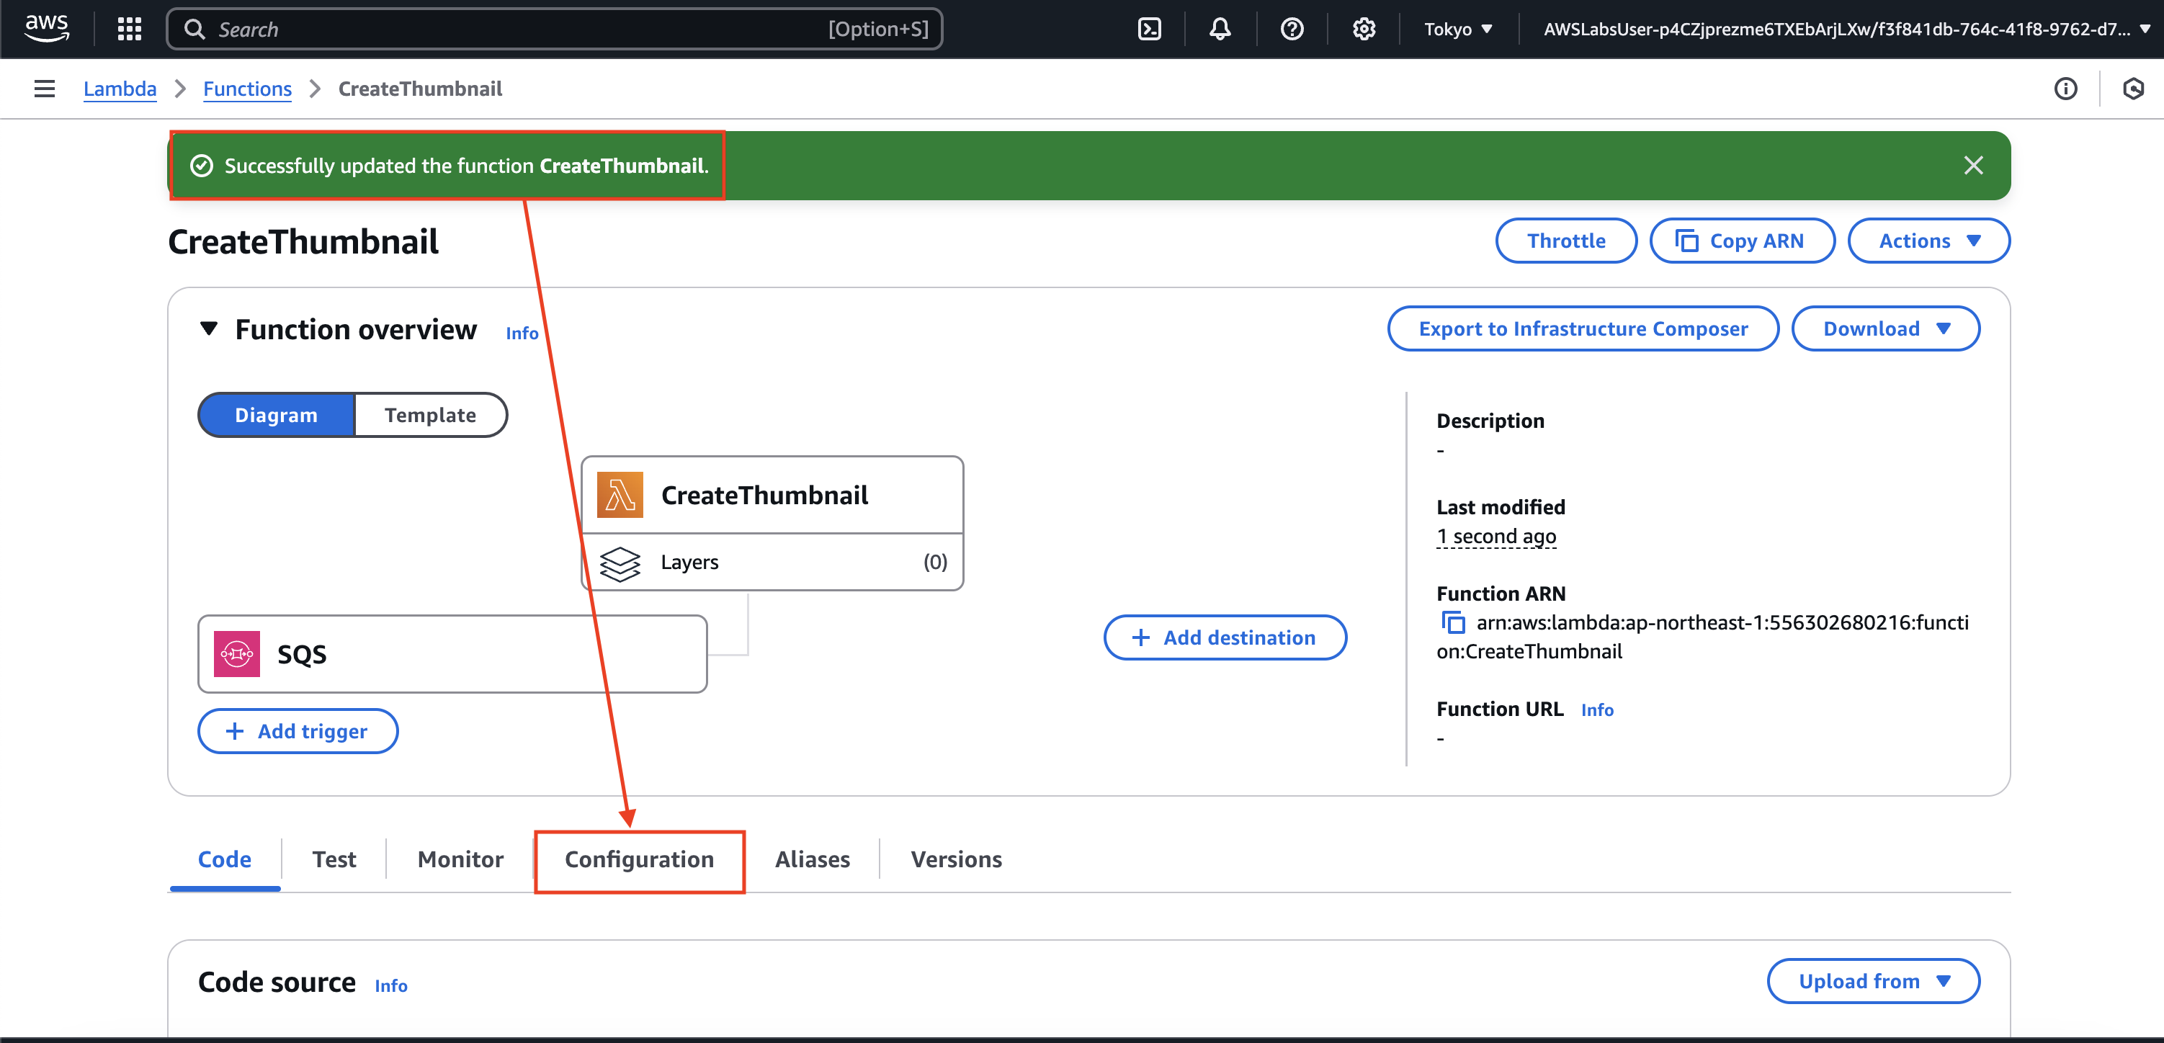Viewport: 2164px width, 1043px height.
Task: Follow the Functions breadcrumb link
Action: pos(247,88)
